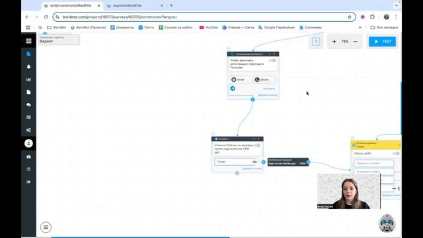Open the chats speech-bubble icon in sidebar
Screen dimensions: 423x238
(x=28, y=104)
